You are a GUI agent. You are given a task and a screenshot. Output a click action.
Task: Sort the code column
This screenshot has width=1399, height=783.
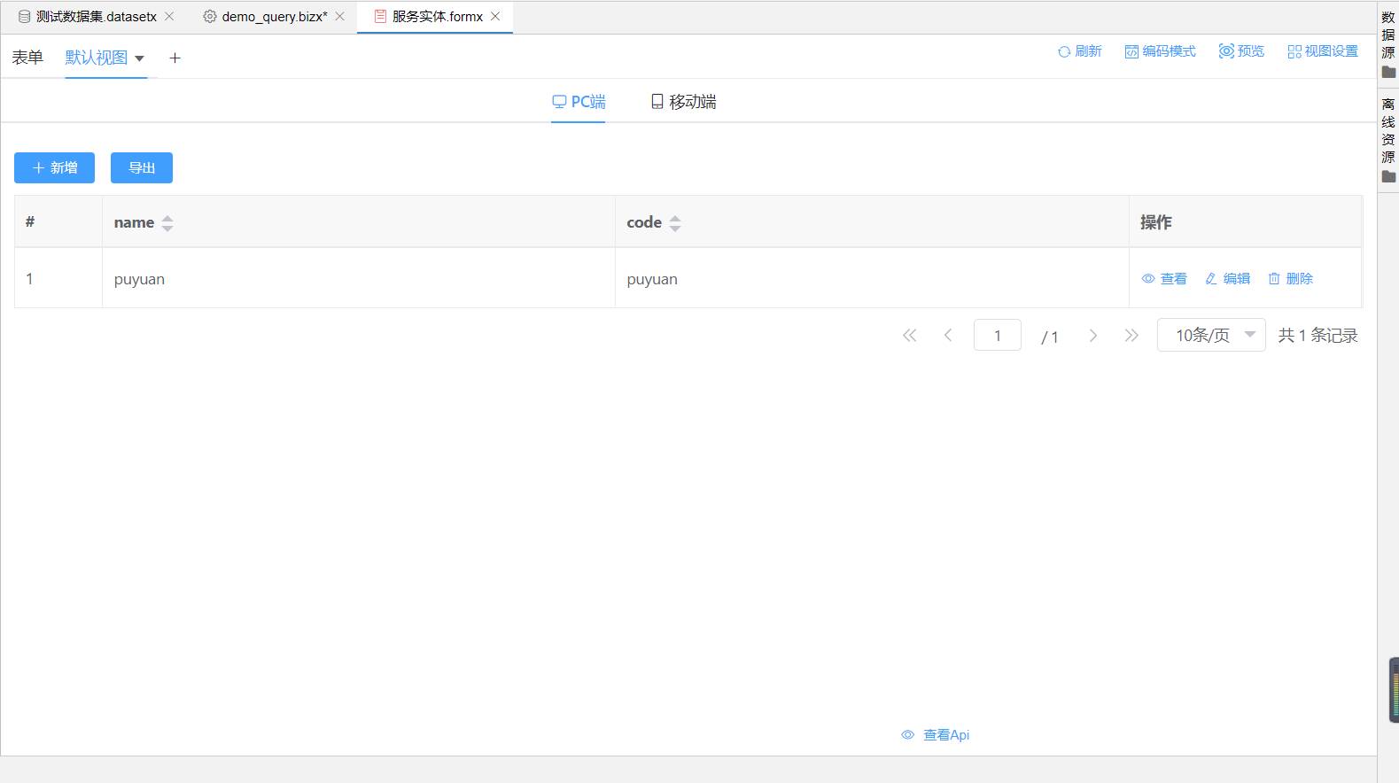tap(675, 223)
